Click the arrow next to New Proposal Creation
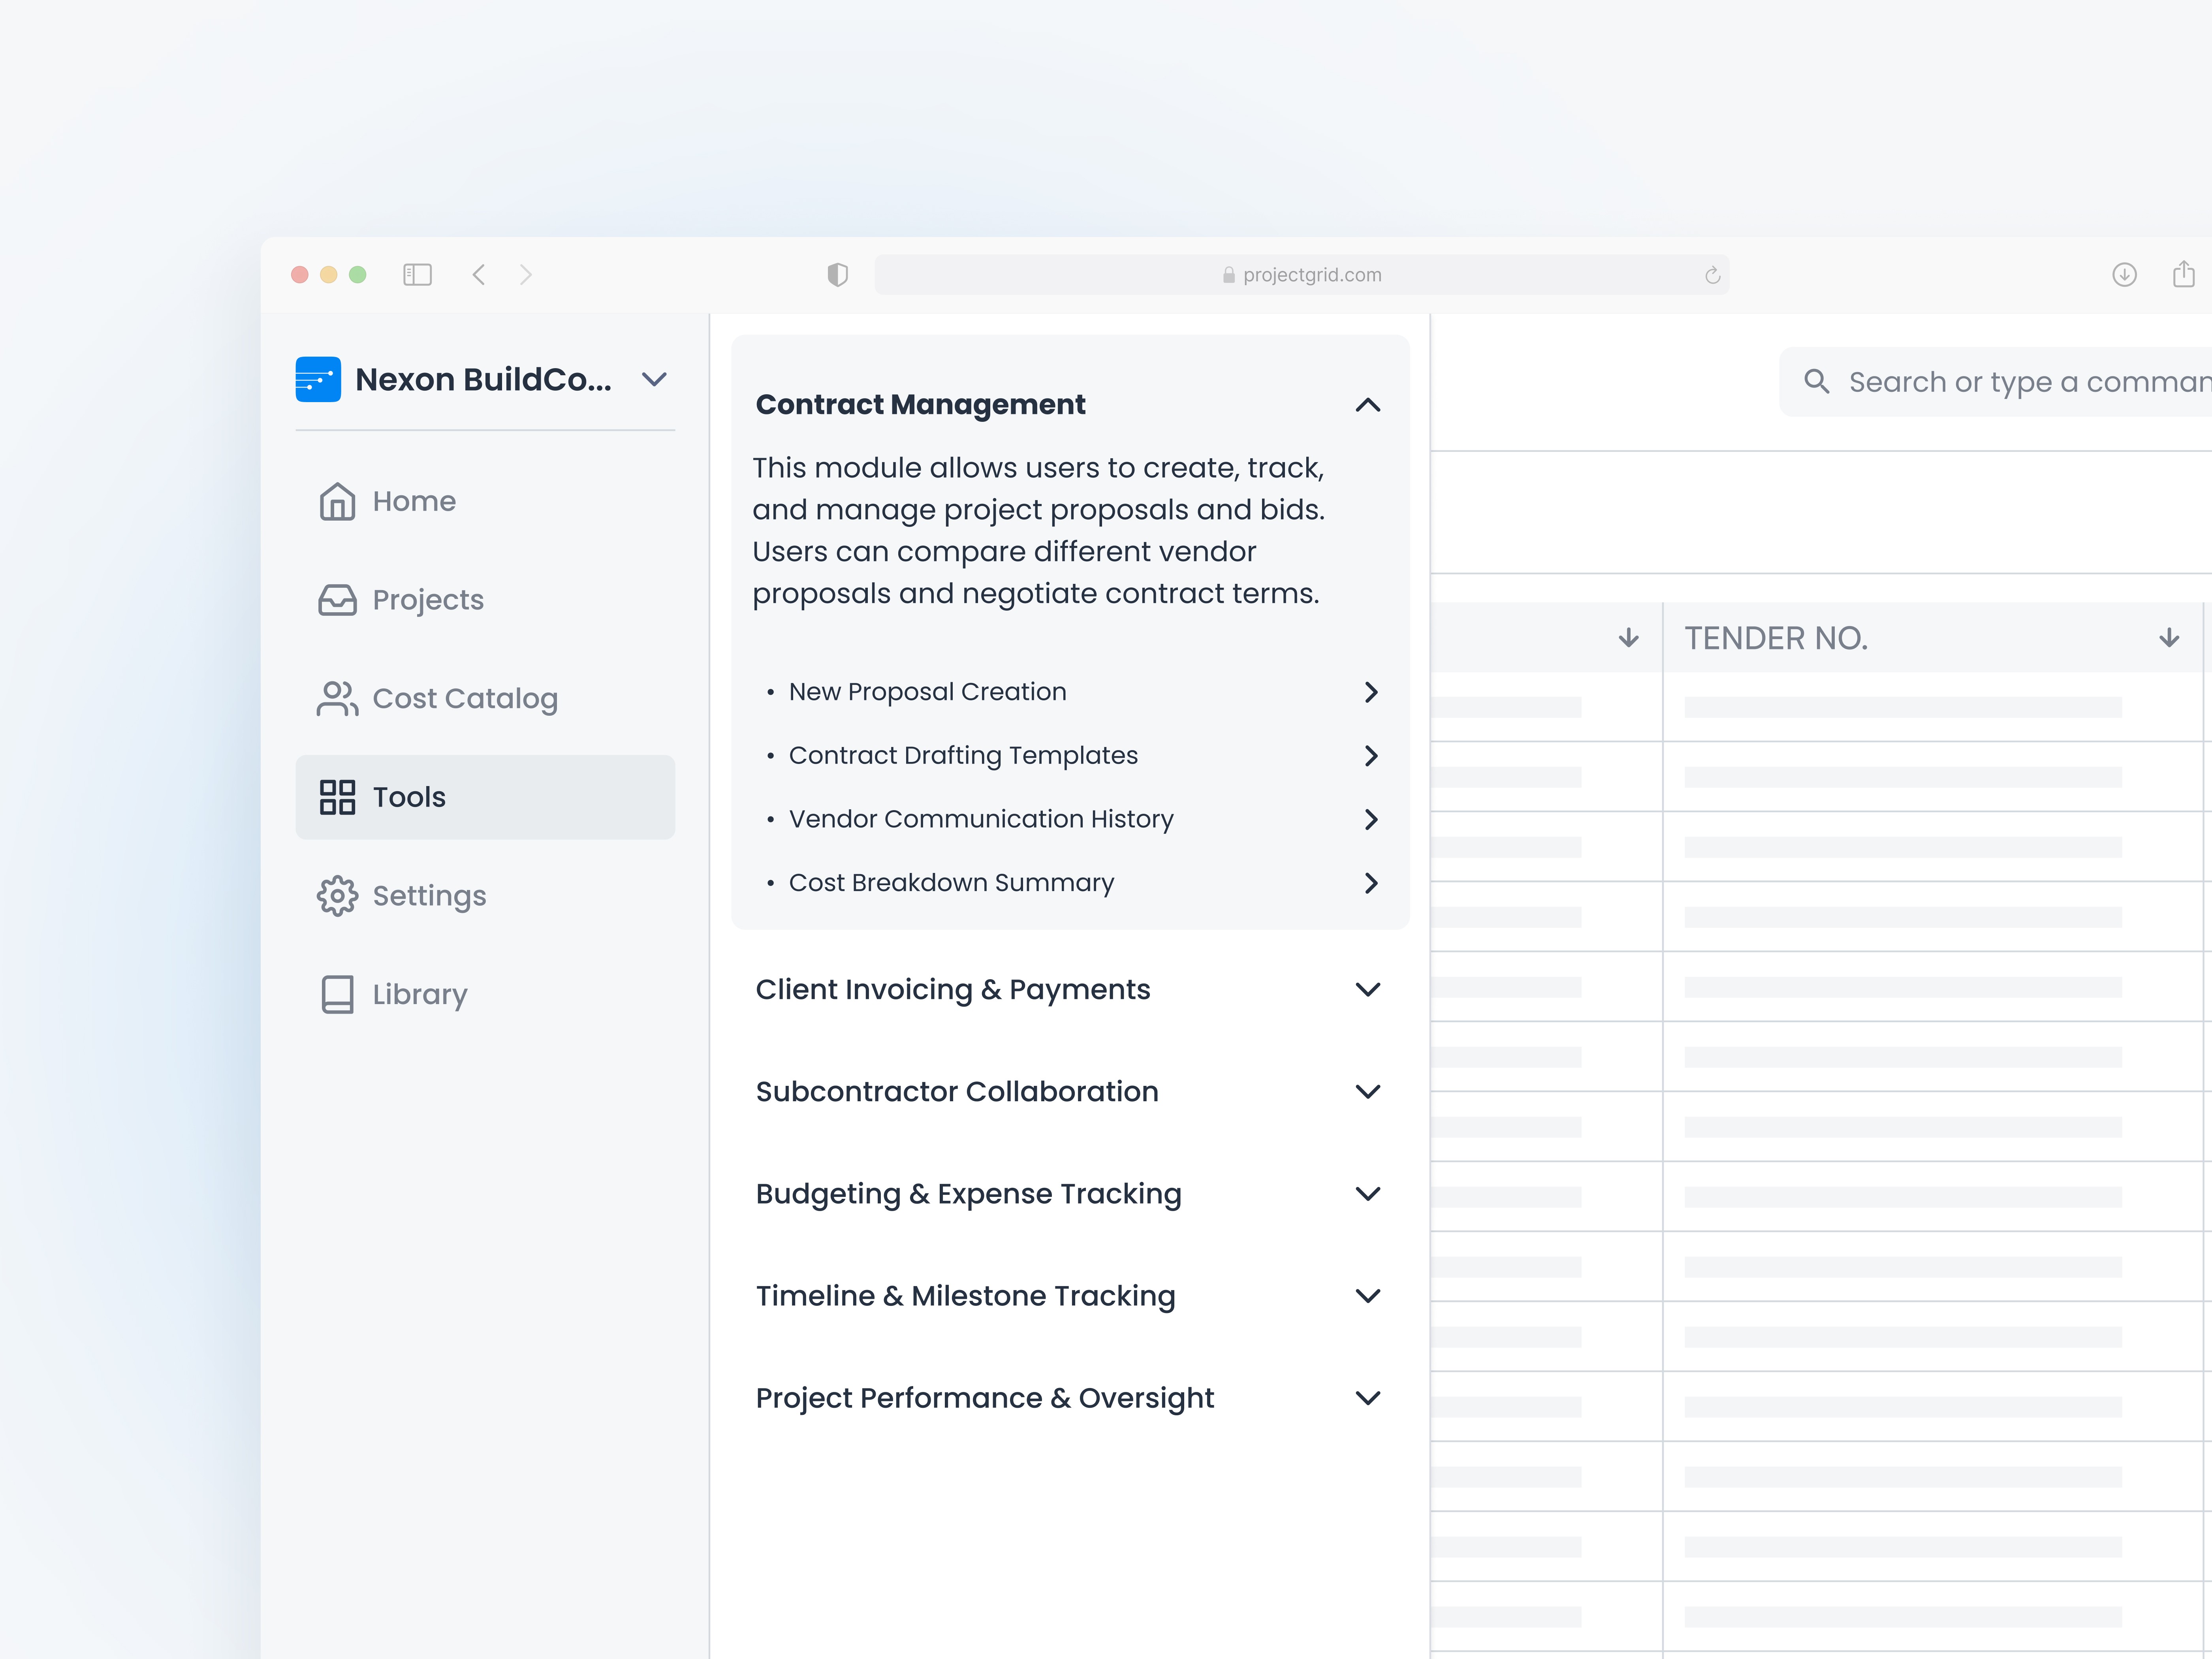Image resolution: width=2212 pixels, height=1659 pixels. [x=1371, y=692]
